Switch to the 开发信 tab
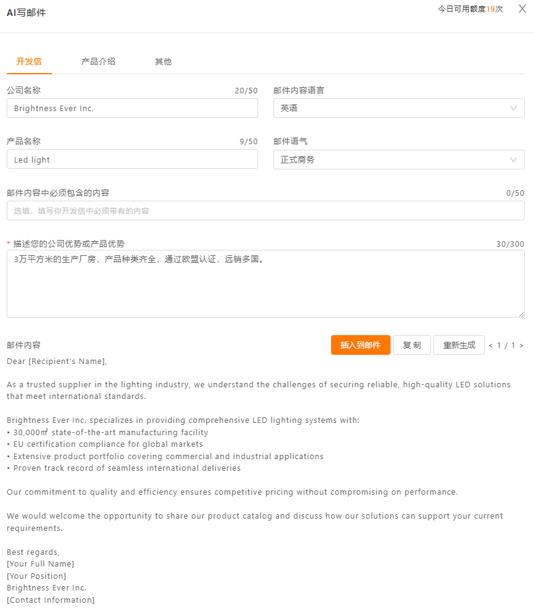Viewport: 534px width, 615px height. (x=29, y=61)
